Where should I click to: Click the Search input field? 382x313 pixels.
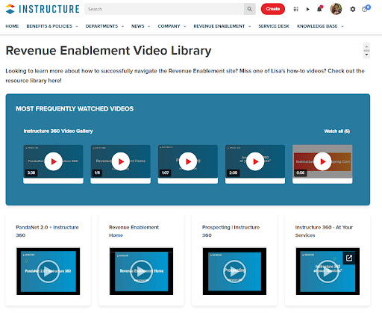tap(164, 9)
